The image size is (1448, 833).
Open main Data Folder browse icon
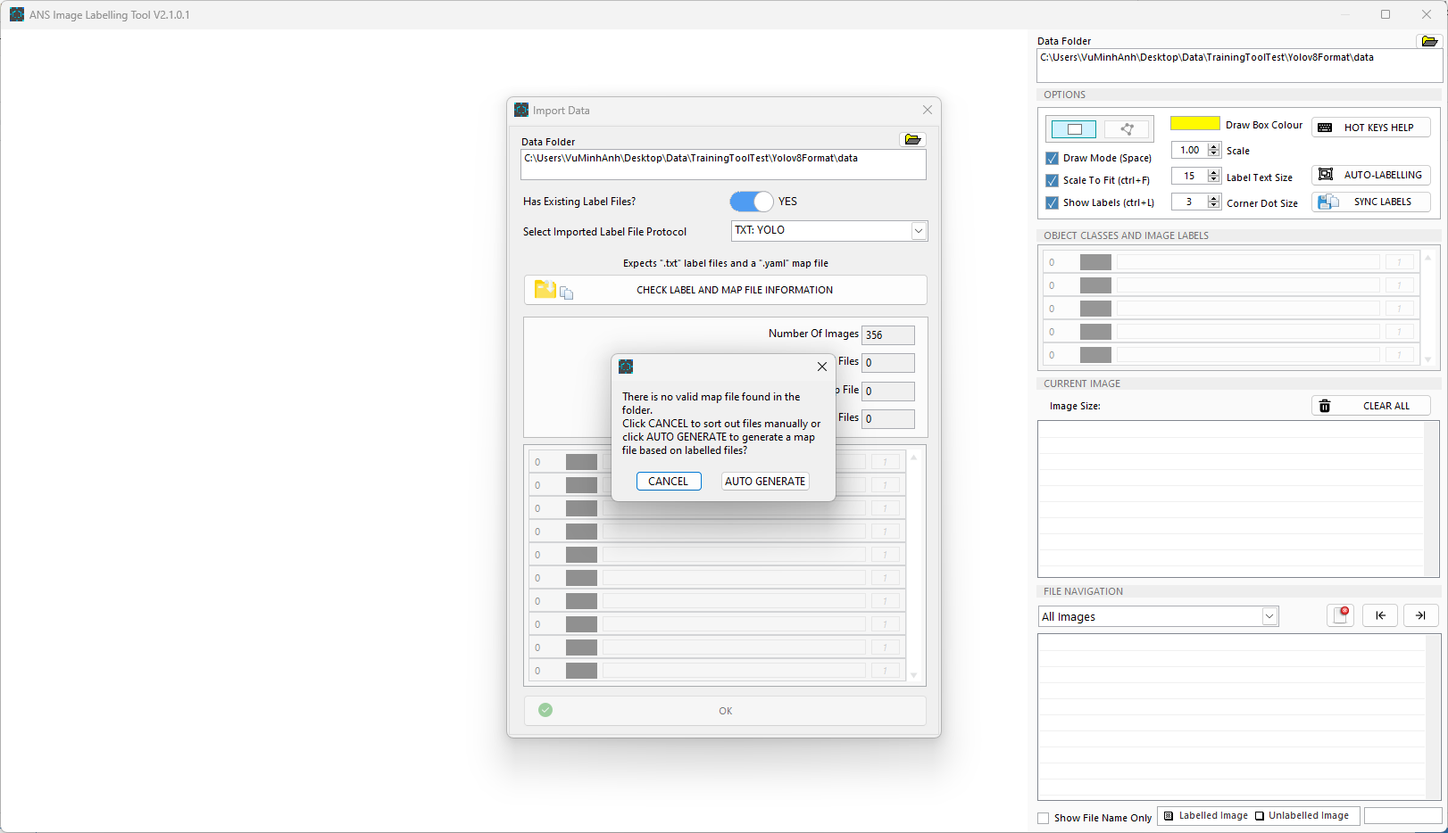(x=1429, y=41)
